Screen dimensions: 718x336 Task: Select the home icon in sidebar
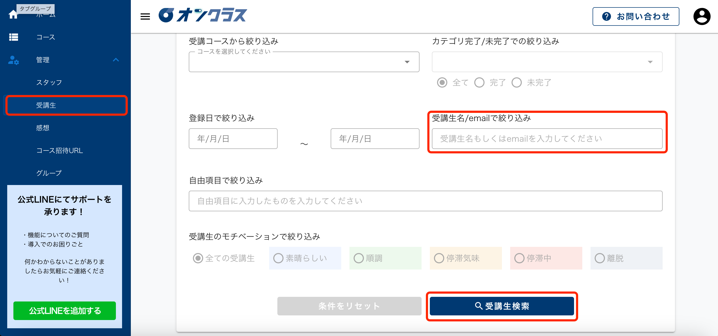[x=13, y=14]
